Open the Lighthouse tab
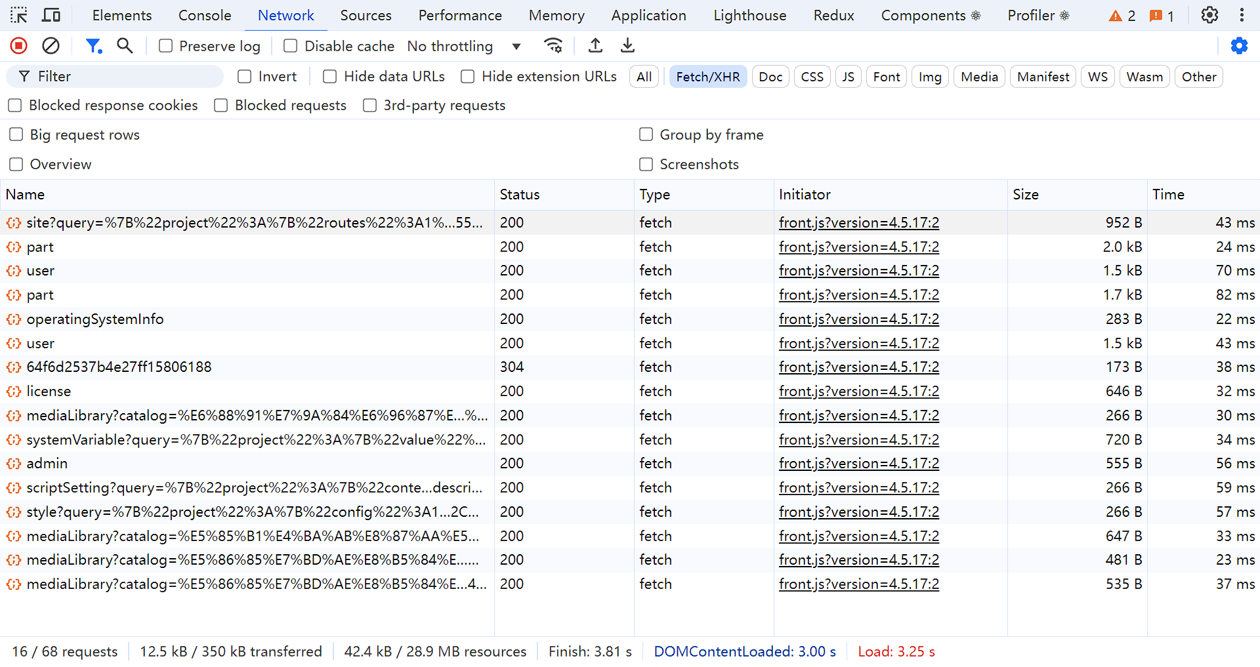 pos(749,15)
